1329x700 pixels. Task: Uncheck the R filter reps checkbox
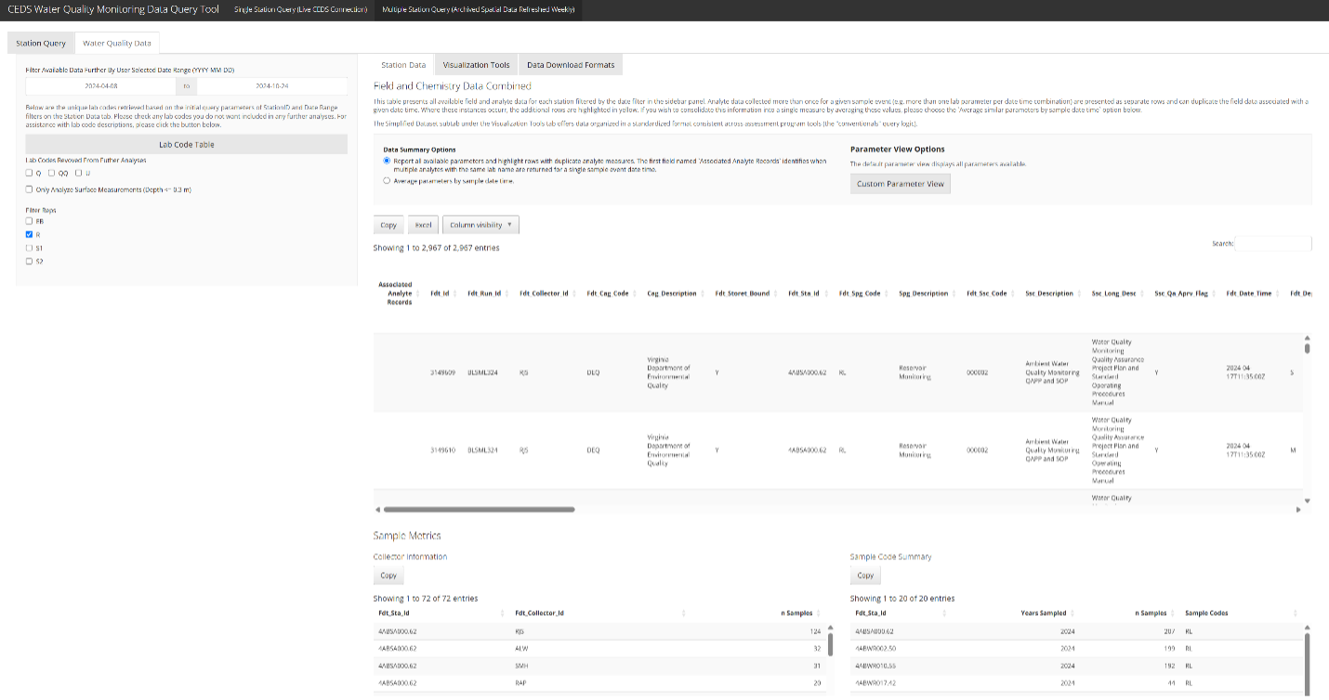point(30,235)
